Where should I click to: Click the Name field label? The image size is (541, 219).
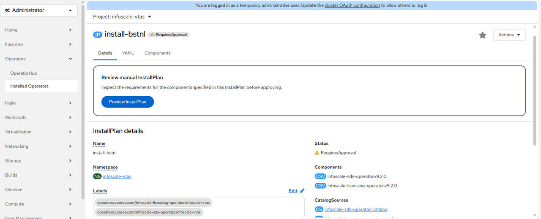click(99, 143)
